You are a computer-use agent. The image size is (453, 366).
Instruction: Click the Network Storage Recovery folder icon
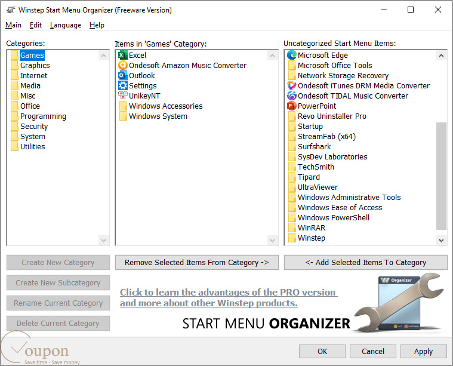click(x=292, y=75)
